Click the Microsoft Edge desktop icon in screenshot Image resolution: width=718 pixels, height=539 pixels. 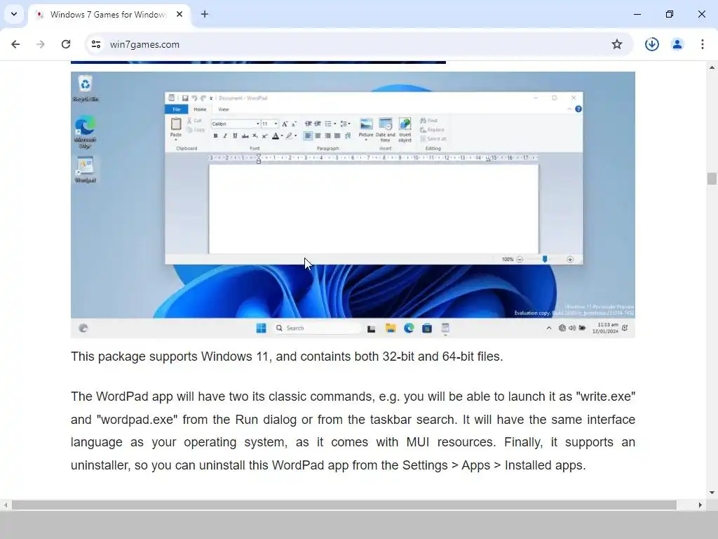tap(85, 132)
